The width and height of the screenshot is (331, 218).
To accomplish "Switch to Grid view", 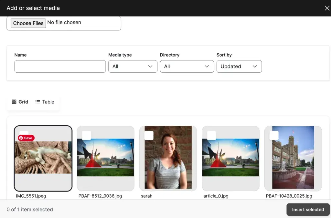I will pos(20,102).
